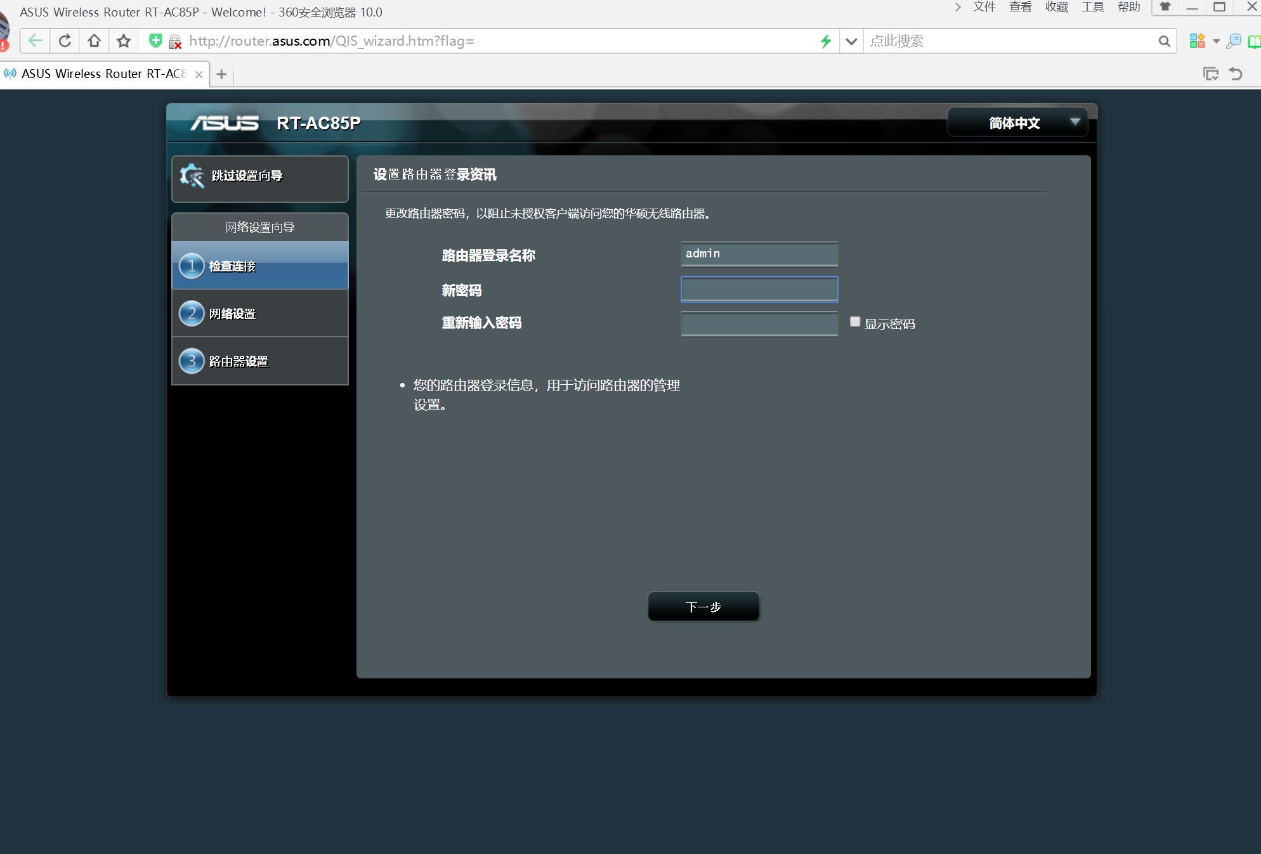Open the 简体中文 language dropdown
This screenshot has height=854, width=1261.
1017,122
